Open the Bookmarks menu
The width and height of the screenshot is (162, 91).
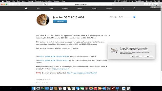(39, 1)
